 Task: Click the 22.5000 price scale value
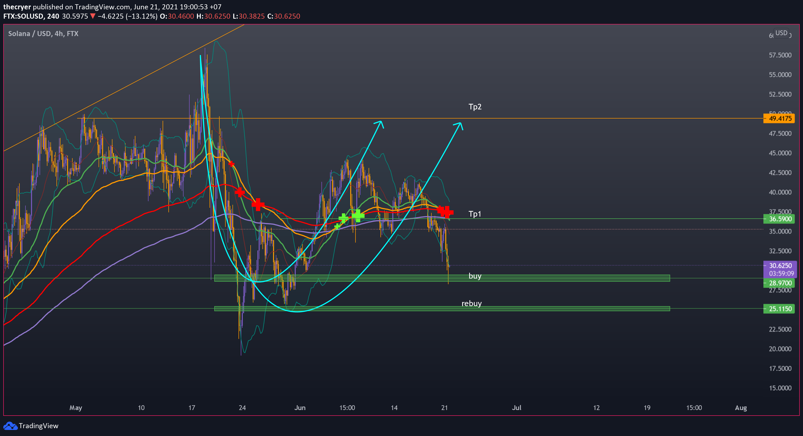(780, 330)
